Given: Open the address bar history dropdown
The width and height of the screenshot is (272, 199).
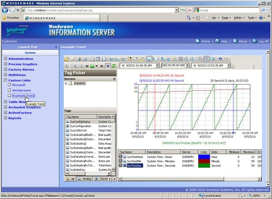Looking at the screenshot, I should coord(176,10).
